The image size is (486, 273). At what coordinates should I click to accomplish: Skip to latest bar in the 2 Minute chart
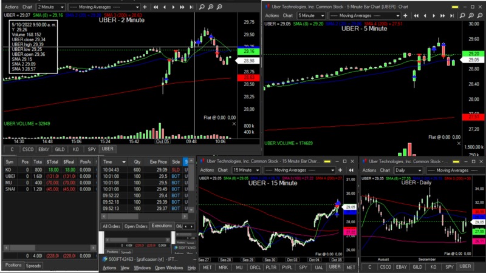(x=191, y=7)
